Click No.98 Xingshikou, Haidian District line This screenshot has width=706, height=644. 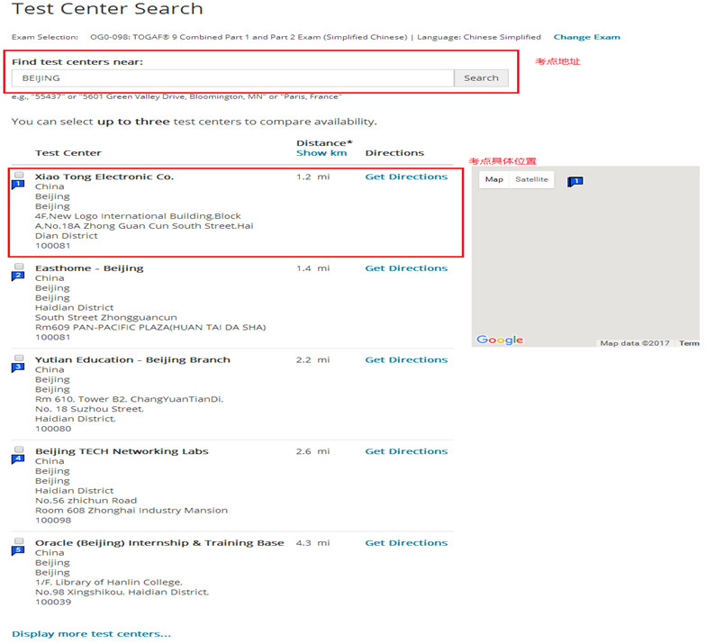pos(122,592)
